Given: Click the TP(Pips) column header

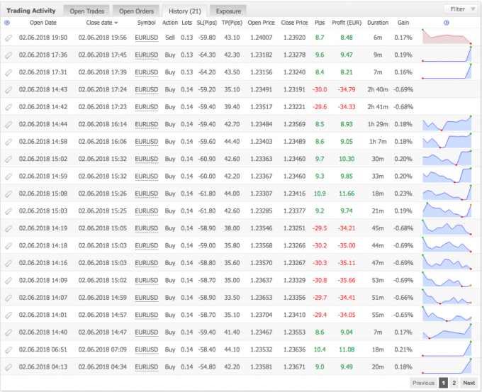Looking at the screenshot, I should [232, 23].
